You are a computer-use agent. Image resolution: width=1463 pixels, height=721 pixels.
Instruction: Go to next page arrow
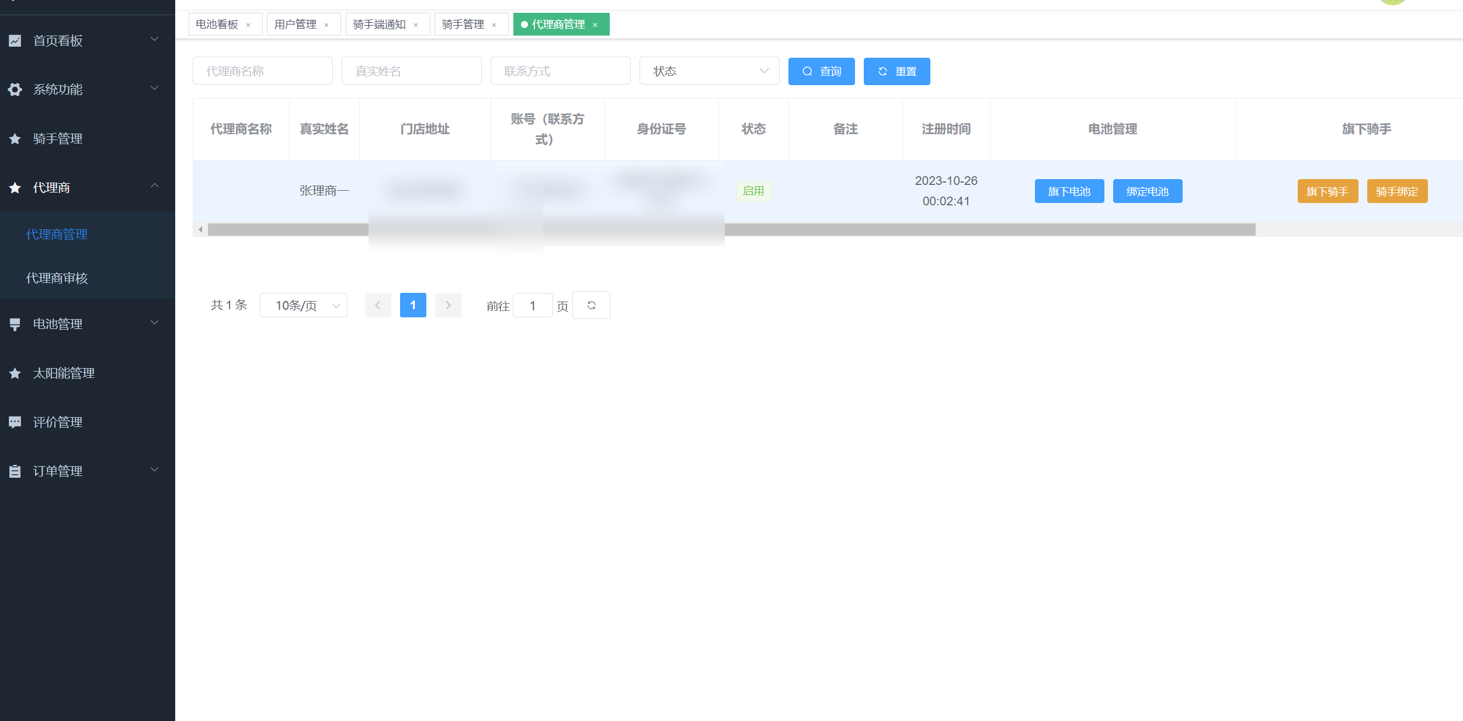[x=448, y=305]
